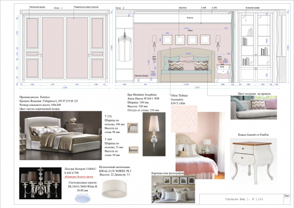Viewport: 294px width, 208px height.
Task: Select the T 276 cornice profile image
Action: 133,128
